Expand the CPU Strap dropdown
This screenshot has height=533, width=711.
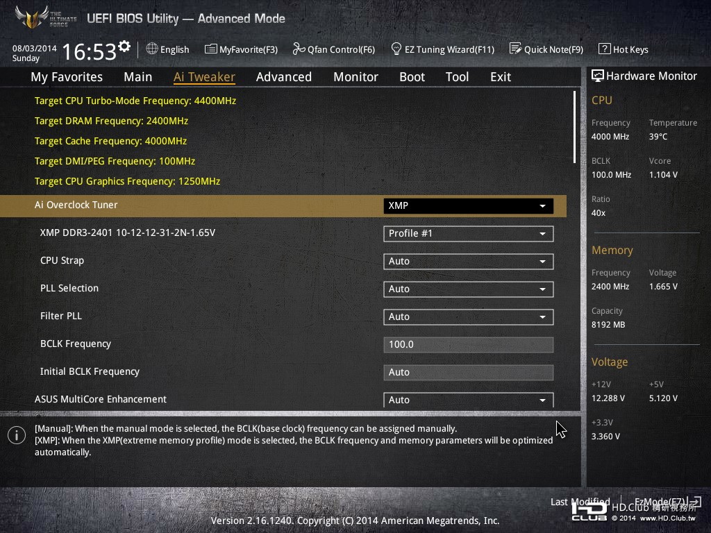click(469, 262)
